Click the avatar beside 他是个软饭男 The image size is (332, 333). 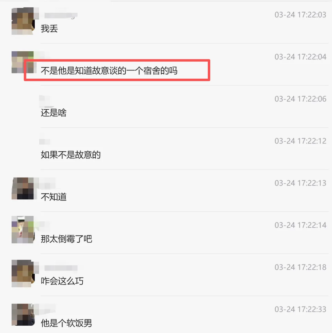coord(23,315)
